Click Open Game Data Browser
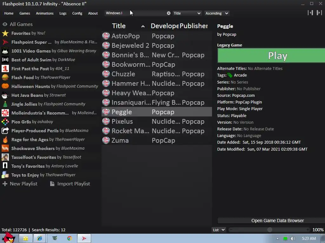The image size is (325, 243). click(271, 221)
